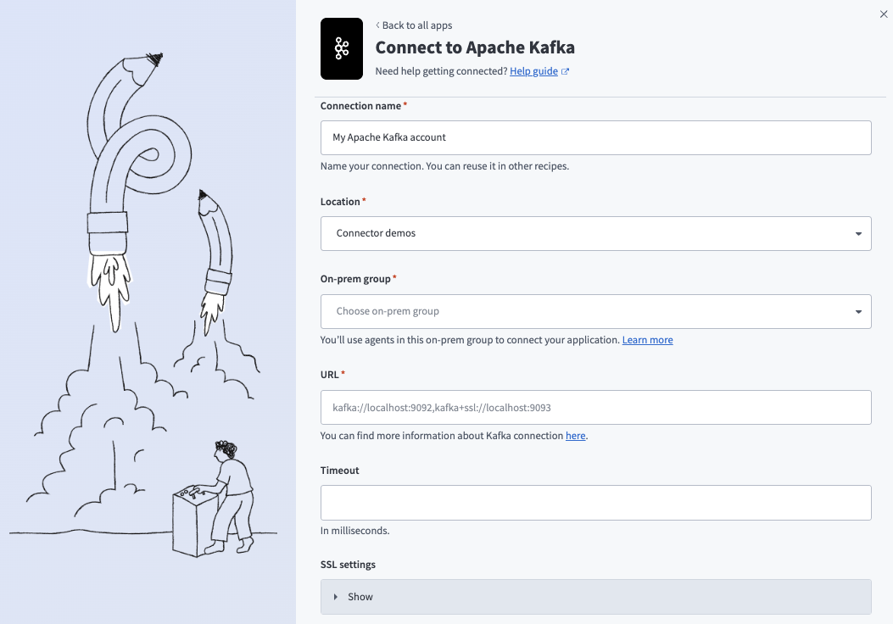
Task: Click the here link about Kafka connection info
Action: coord(575,436)
